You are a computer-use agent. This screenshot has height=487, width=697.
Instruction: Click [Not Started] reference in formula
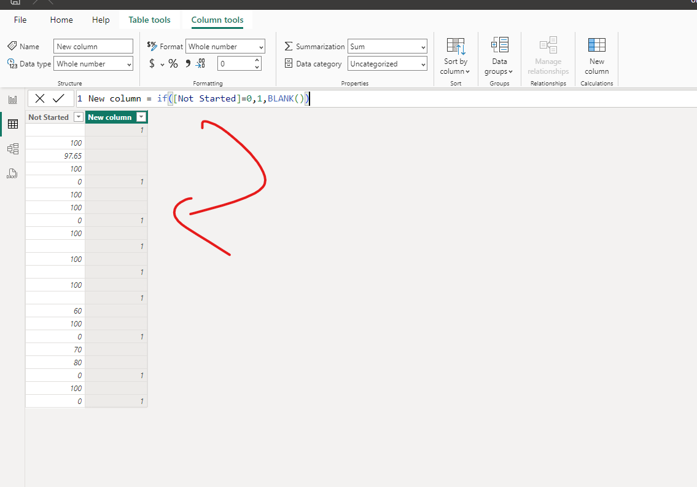(x=207, y=98)
